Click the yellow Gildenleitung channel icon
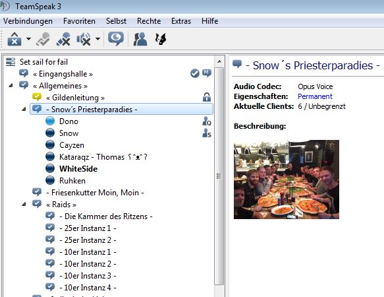This screenshot has width=384, height=297. 37,97
